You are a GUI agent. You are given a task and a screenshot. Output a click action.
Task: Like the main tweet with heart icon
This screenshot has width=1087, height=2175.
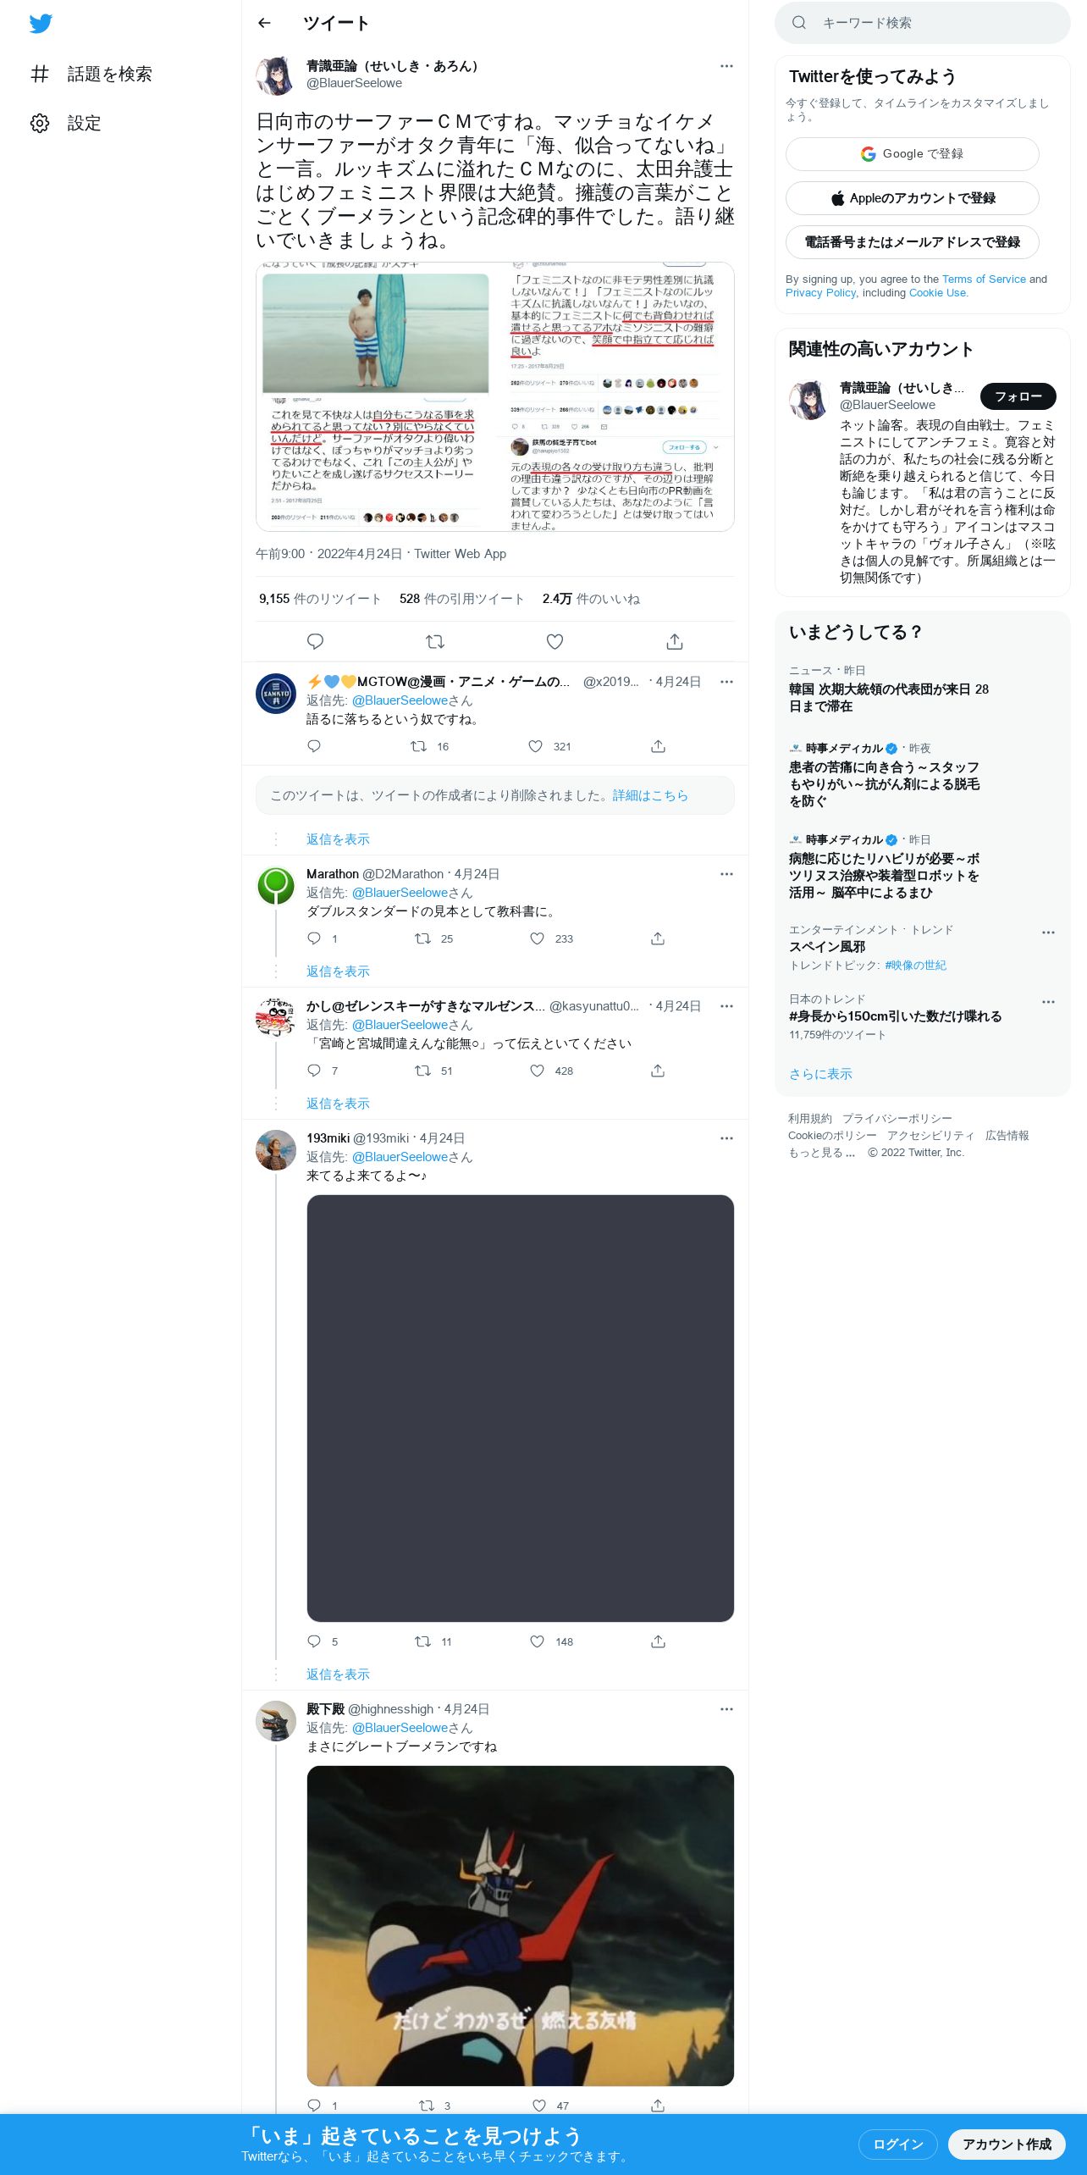coord(555,641)
